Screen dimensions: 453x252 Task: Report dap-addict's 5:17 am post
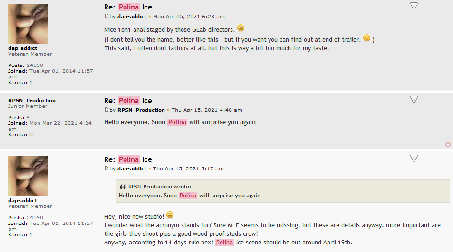tap(414, 158)
